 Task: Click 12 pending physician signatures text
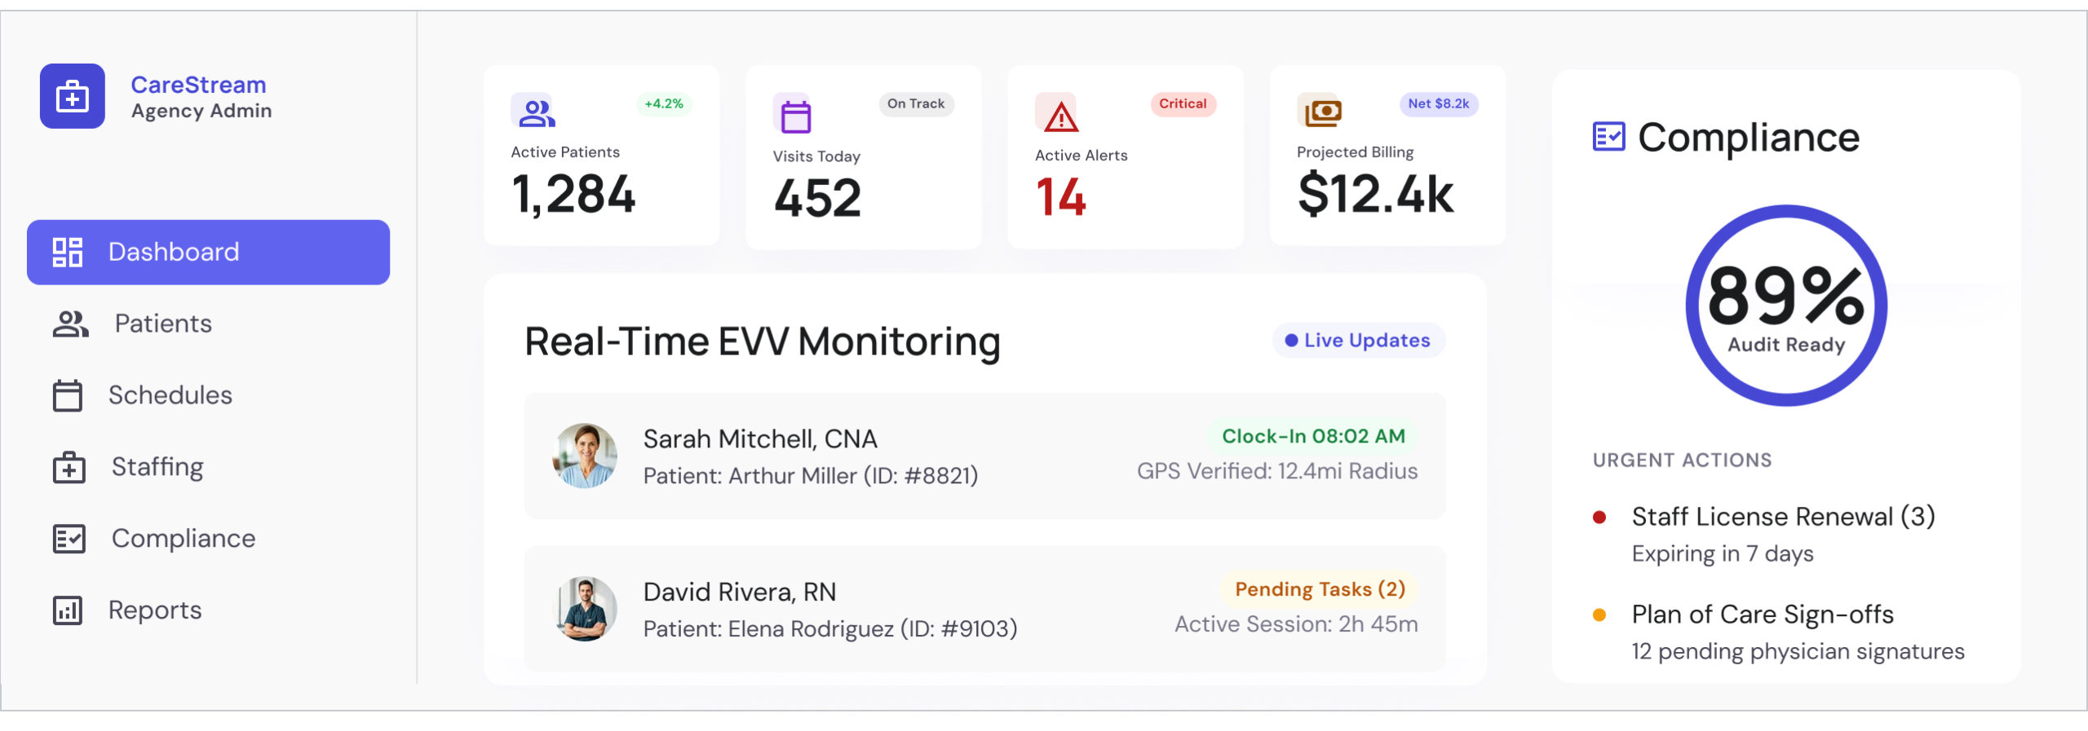[1798, 652]
